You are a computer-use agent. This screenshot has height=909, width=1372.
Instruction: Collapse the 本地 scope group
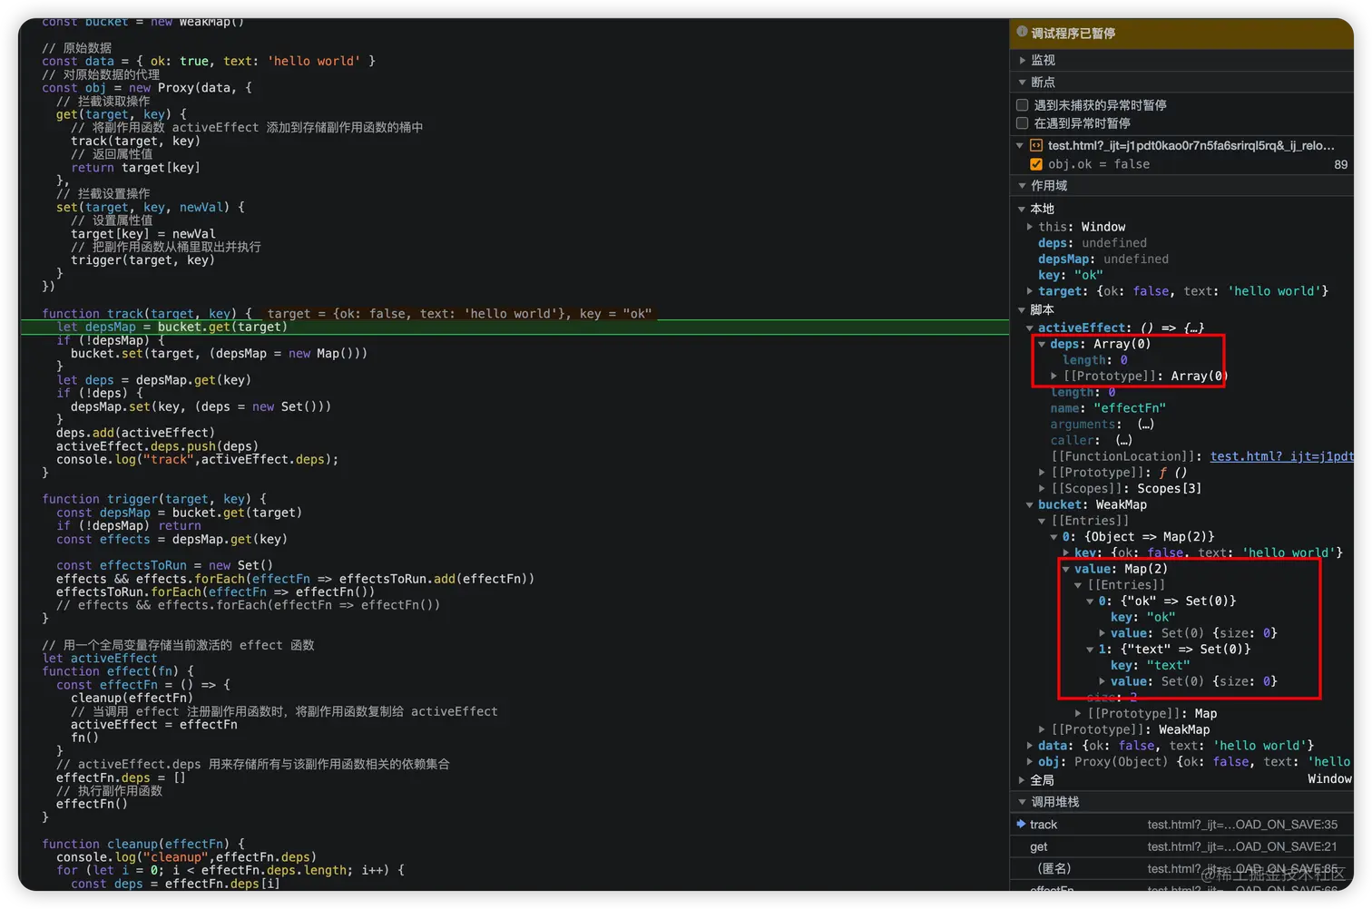tap(1022, 209)
